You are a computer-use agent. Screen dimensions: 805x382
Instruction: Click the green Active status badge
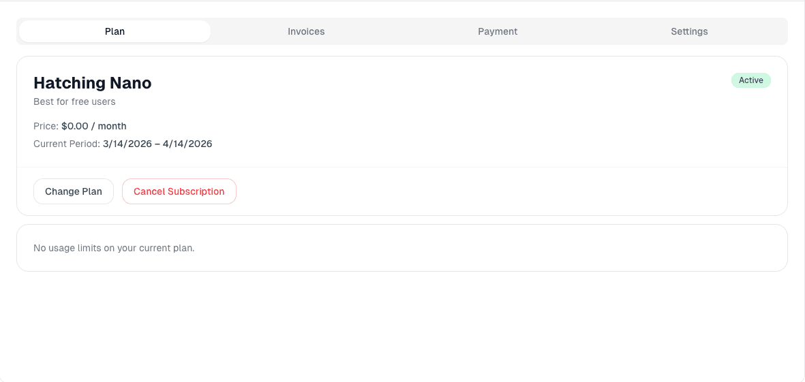(750, 80)
